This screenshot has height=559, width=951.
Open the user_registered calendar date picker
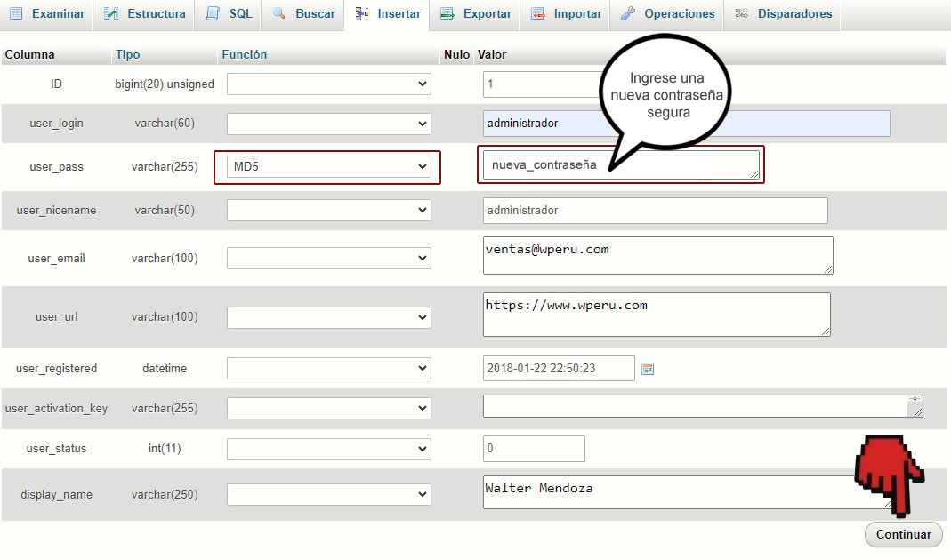pos(648,369)
